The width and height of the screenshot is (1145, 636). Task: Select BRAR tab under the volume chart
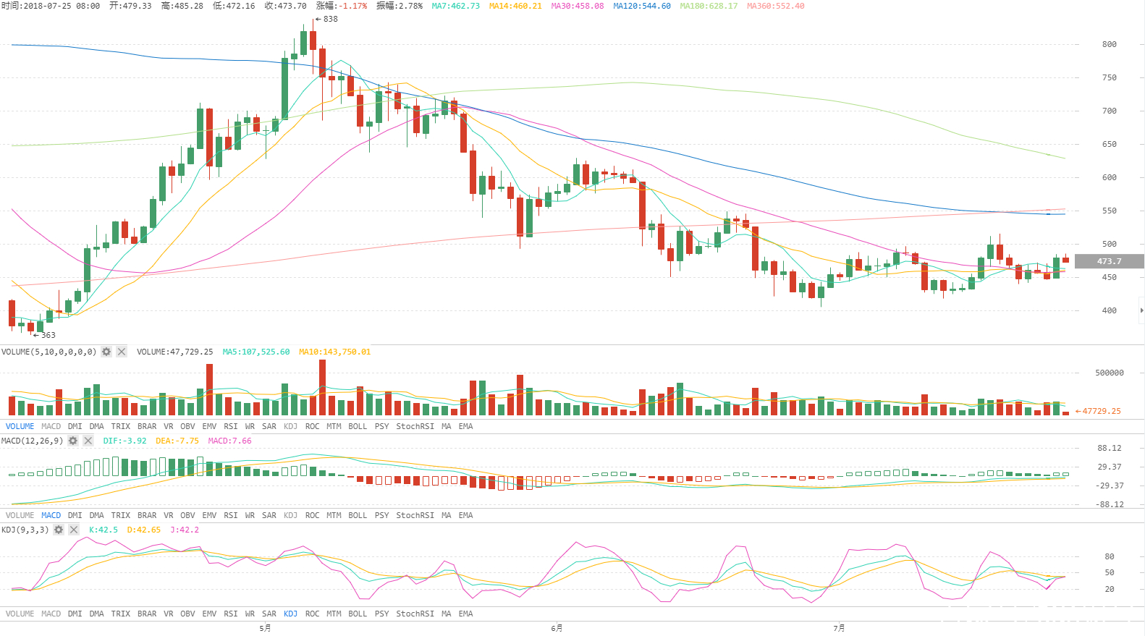pos(147,426)
